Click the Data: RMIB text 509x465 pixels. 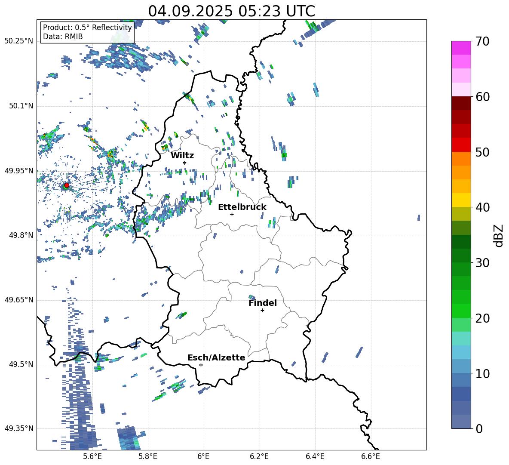(63, 37)
